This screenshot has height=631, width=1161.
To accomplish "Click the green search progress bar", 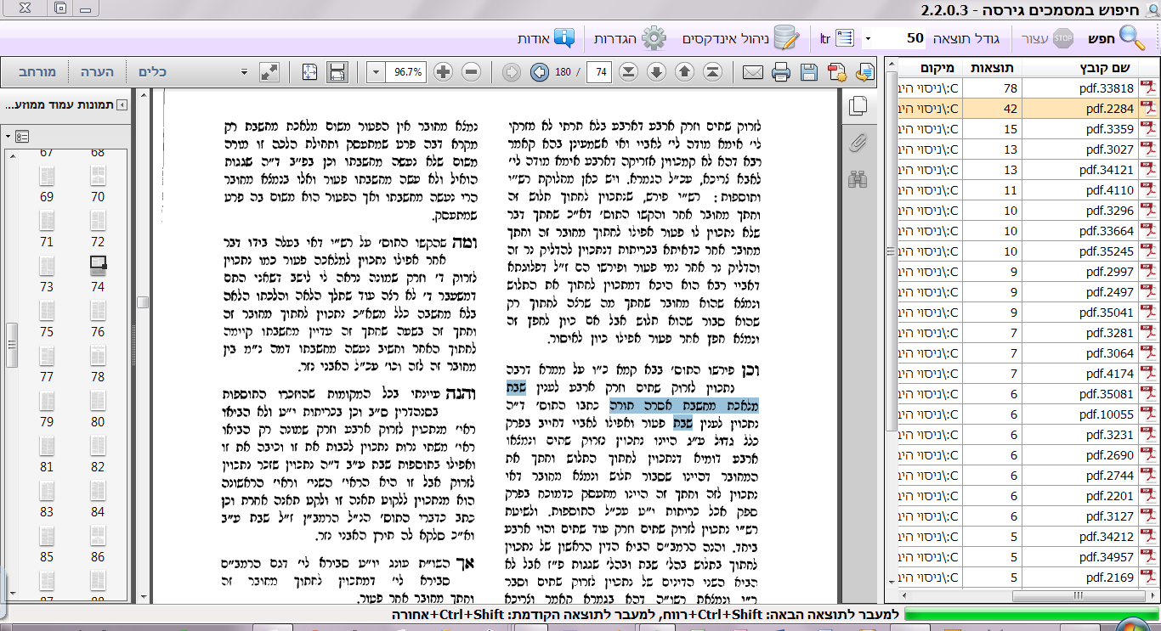I will click(x=1032, y=614).
